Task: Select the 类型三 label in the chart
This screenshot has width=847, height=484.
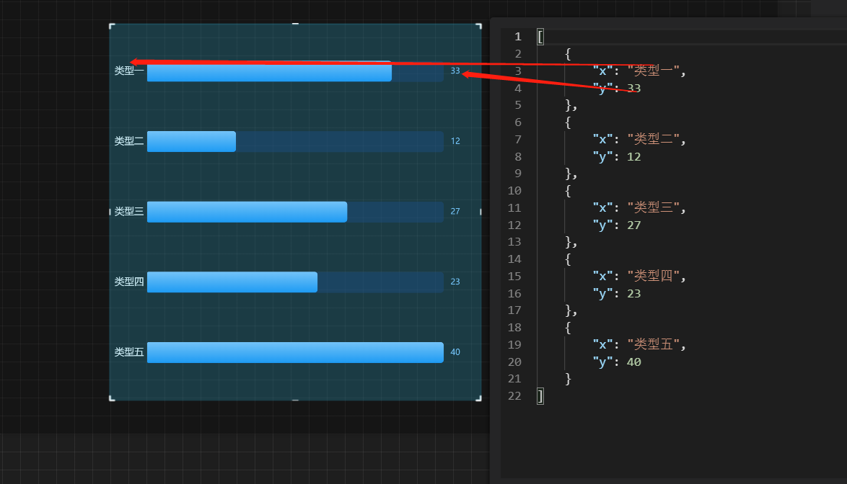Action: pos(129,211)
